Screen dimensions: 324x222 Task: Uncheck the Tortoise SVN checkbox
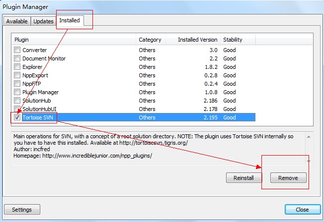click(17, 117)
